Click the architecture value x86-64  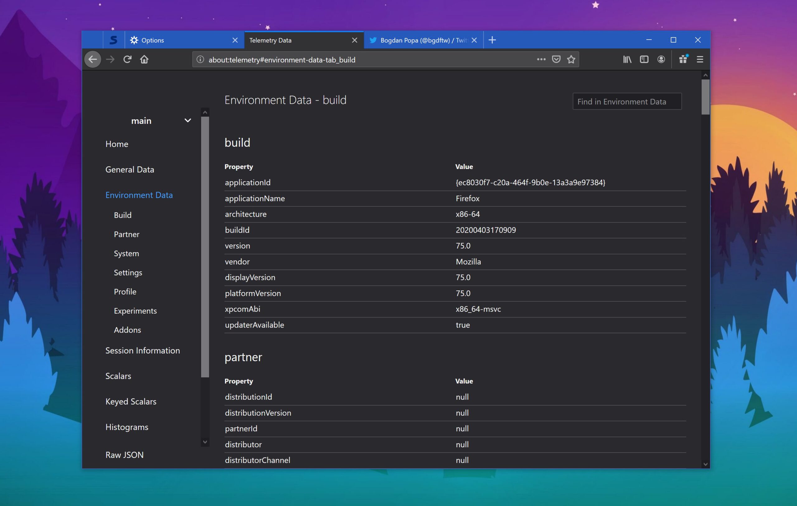coord(468,214)
